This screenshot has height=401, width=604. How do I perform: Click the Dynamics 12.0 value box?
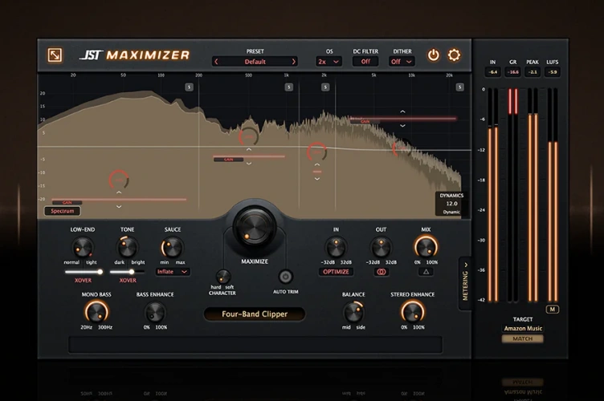pyautogui.click(x=451, y=204)
